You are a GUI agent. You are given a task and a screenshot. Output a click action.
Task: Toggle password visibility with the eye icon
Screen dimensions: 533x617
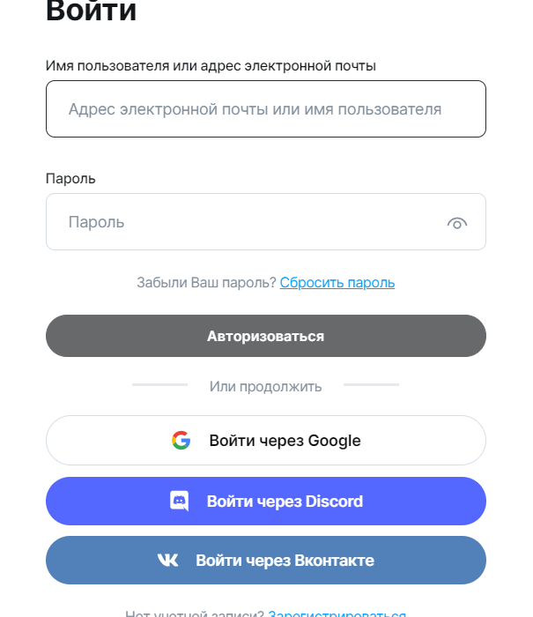coord(456,223)
